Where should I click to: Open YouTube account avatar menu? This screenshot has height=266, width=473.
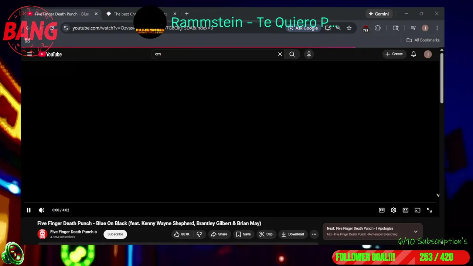tap(428, 54)
